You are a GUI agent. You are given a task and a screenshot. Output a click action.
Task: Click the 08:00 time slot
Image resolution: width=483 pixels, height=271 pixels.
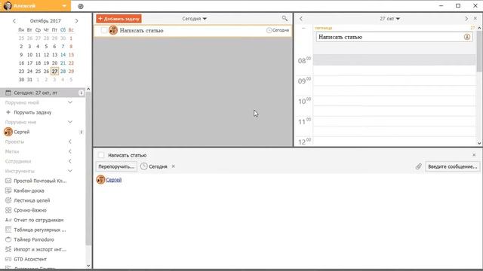[395, 60]
